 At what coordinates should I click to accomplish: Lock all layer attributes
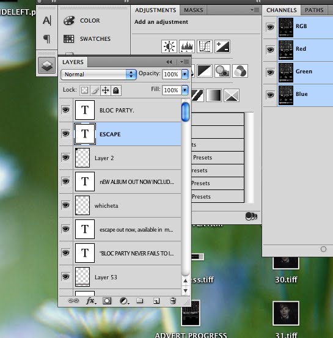point(116,90)
